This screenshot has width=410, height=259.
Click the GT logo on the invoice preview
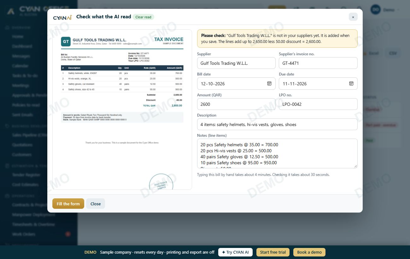pyautogui.click(x=66, y=42)
